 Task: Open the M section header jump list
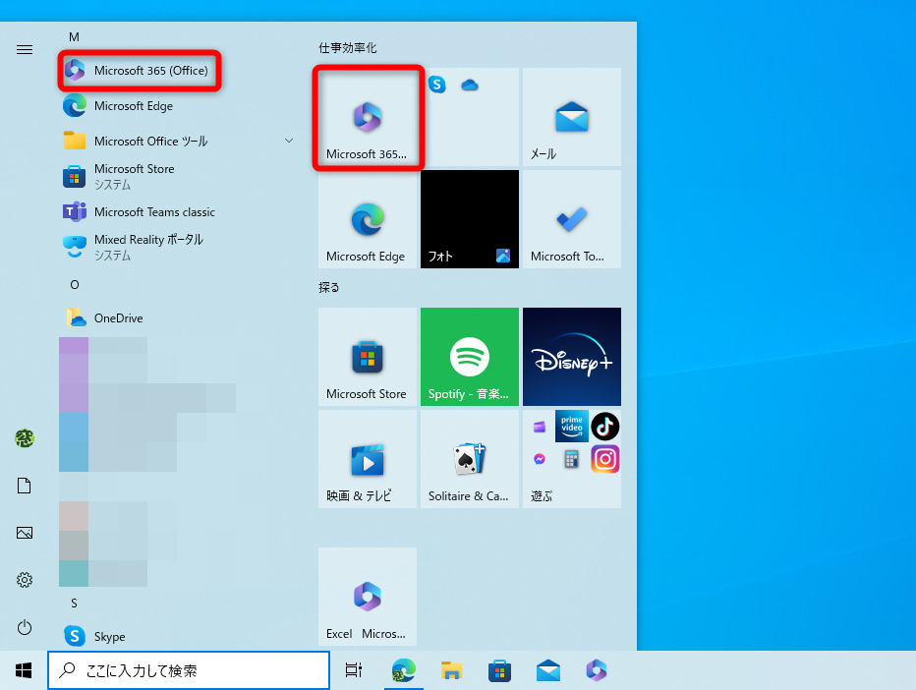coord(73,36)
